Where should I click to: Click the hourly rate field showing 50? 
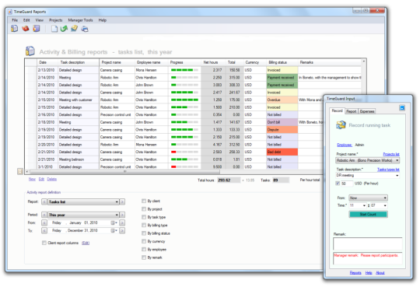pyautogui.click(x=347, y=184)
